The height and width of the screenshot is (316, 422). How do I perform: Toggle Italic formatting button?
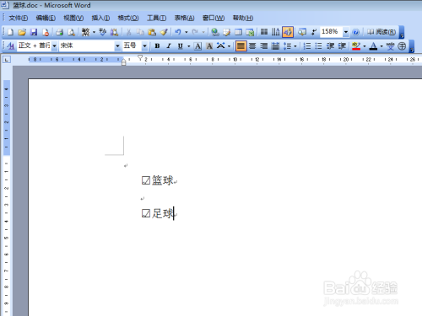[169, 46]
